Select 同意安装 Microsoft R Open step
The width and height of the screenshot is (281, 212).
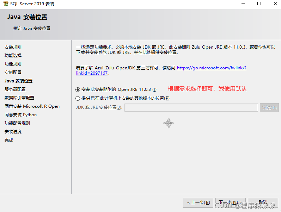32,106
